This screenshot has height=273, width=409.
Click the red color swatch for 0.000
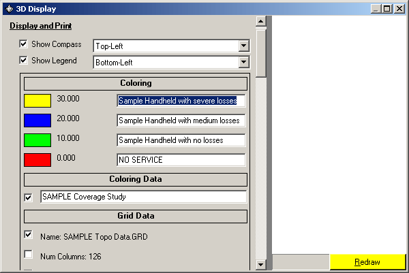coord(37,160)
